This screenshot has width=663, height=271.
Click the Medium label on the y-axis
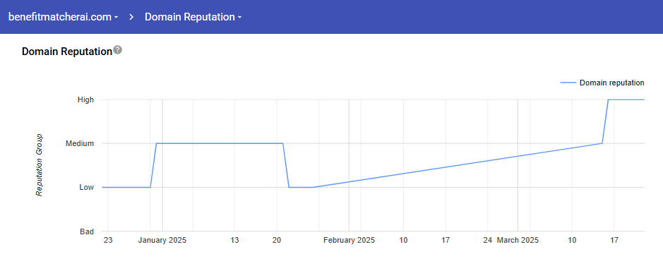click(80, 144)
